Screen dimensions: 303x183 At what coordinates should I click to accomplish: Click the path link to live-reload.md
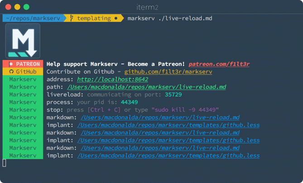[x=146, y=87]
